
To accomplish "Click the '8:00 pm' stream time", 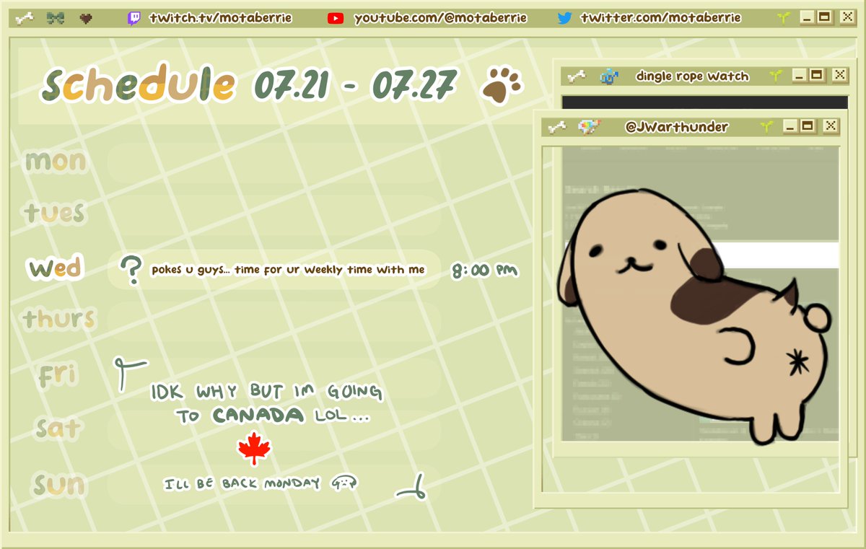I will coord(485,271).
